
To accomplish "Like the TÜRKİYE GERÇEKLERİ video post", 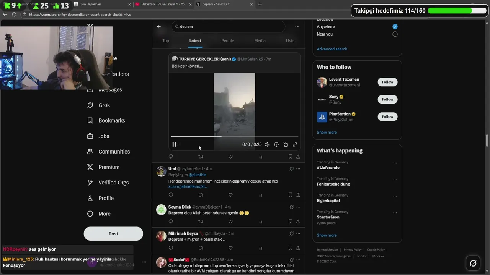I will click(230, 157).
